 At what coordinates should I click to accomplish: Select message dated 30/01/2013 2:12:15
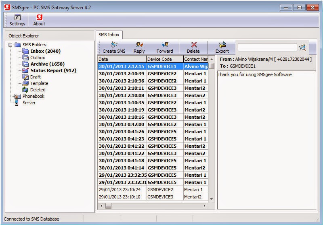click(x=153, y=66)
